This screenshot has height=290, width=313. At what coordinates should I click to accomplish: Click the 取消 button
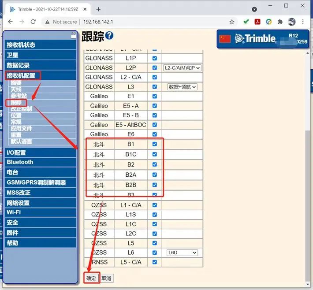106,278
